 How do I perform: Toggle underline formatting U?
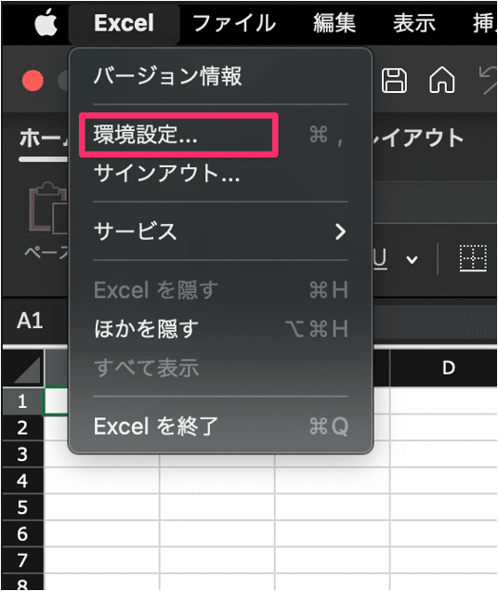pyautogui.click(x=380, y=259)
